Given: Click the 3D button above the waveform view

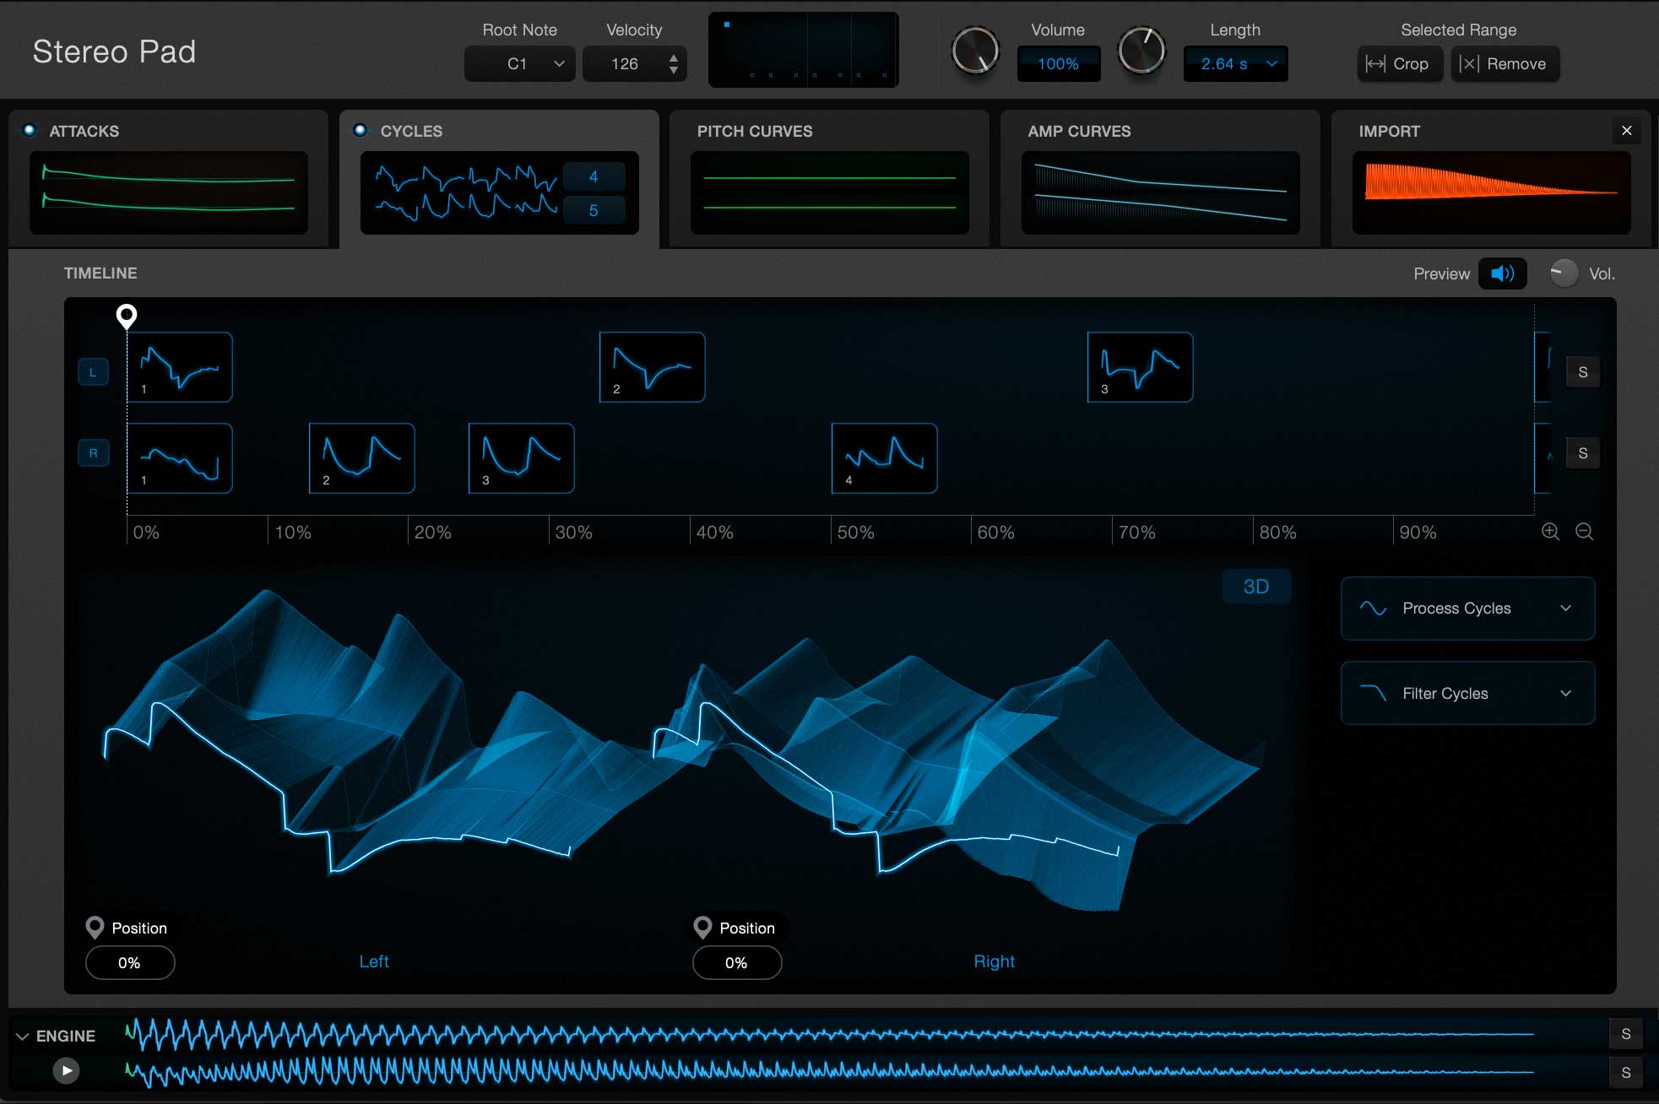Looking at the screenshot, I should [1256, 586].
